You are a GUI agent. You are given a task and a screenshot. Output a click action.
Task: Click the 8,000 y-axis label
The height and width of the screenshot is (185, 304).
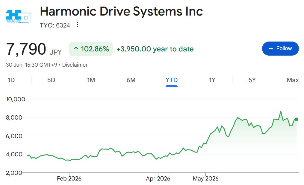pos(14,117)
